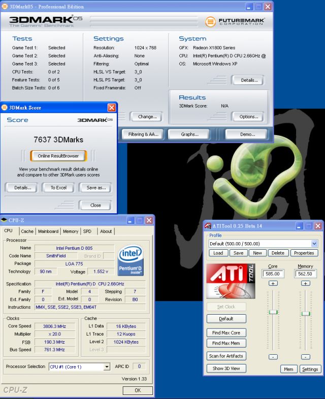
Task: Click the Memory clock value field
Action: coord(305,274)
